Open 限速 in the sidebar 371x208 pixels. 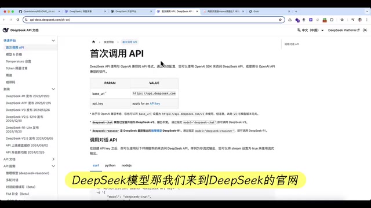click(x=9, y=75)
